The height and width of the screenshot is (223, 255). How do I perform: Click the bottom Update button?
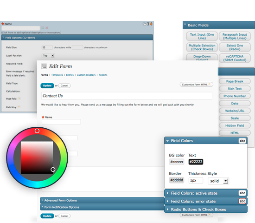(47, 216)
